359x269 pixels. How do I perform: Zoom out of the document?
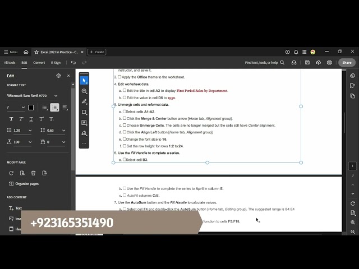coord(353,231)
